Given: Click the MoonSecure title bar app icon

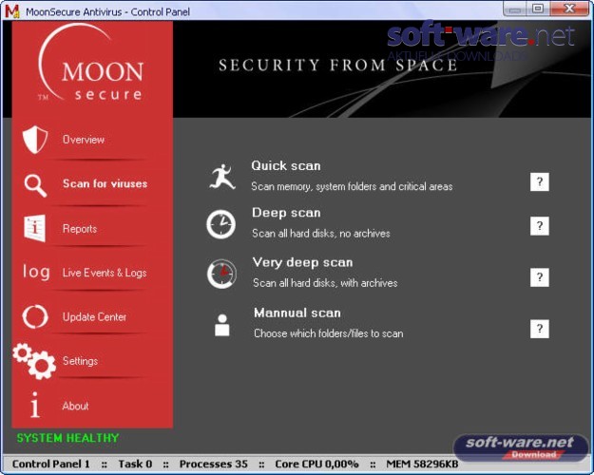Looking at the screenshot, I should pos(12,11).
